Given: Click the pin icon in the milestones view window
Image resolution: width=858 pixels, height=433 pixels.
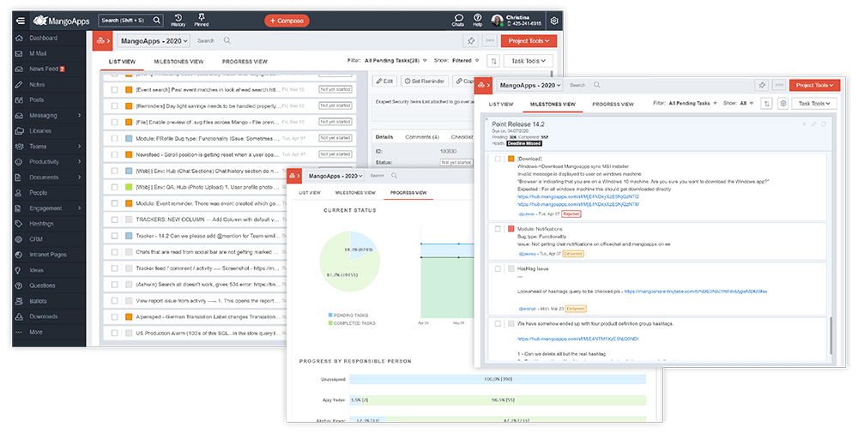Looking at the screenshot, I should click(762, 85).
